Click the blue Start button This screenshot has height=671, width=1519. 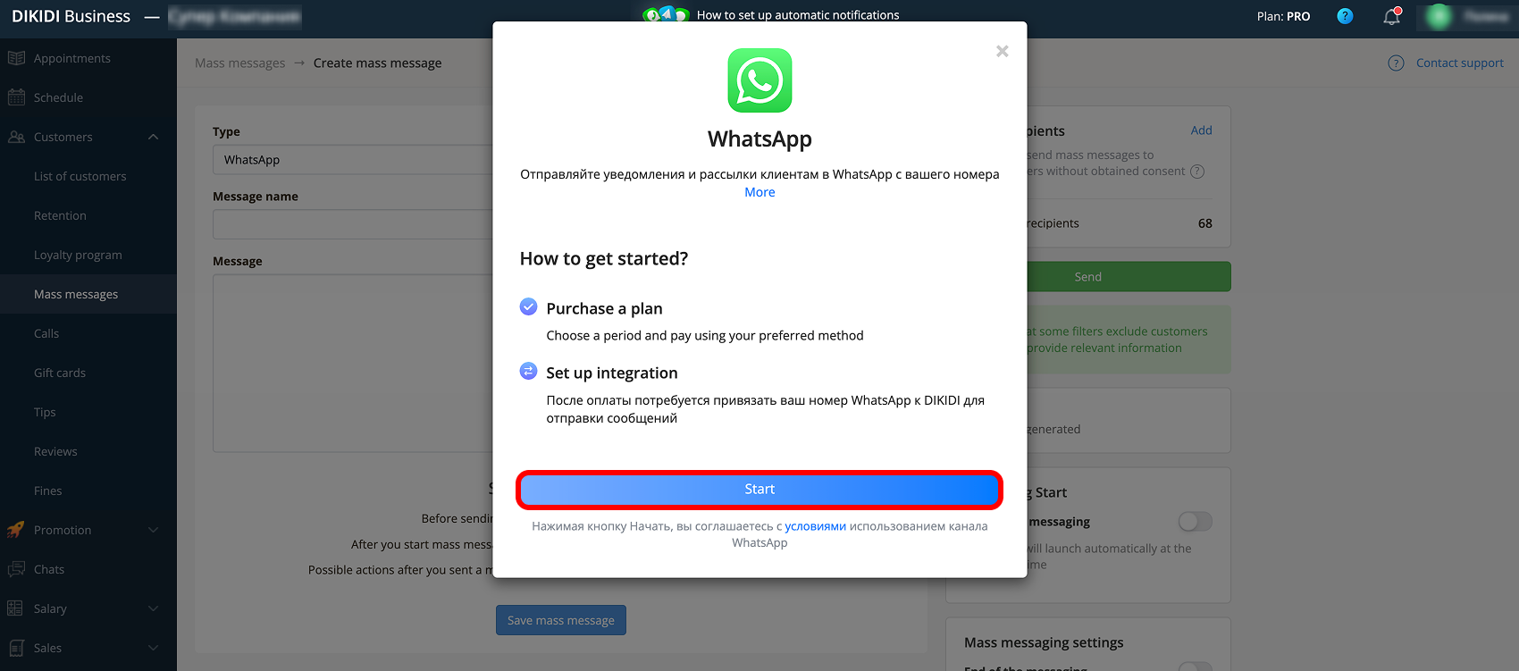(759, 490)
